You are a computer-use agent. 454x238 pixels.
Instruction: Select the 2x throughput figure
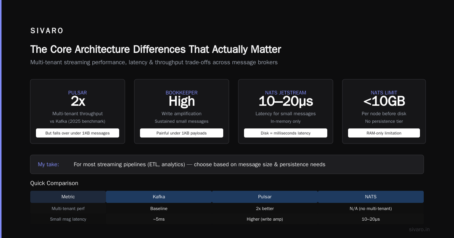(x=78, y=101)
